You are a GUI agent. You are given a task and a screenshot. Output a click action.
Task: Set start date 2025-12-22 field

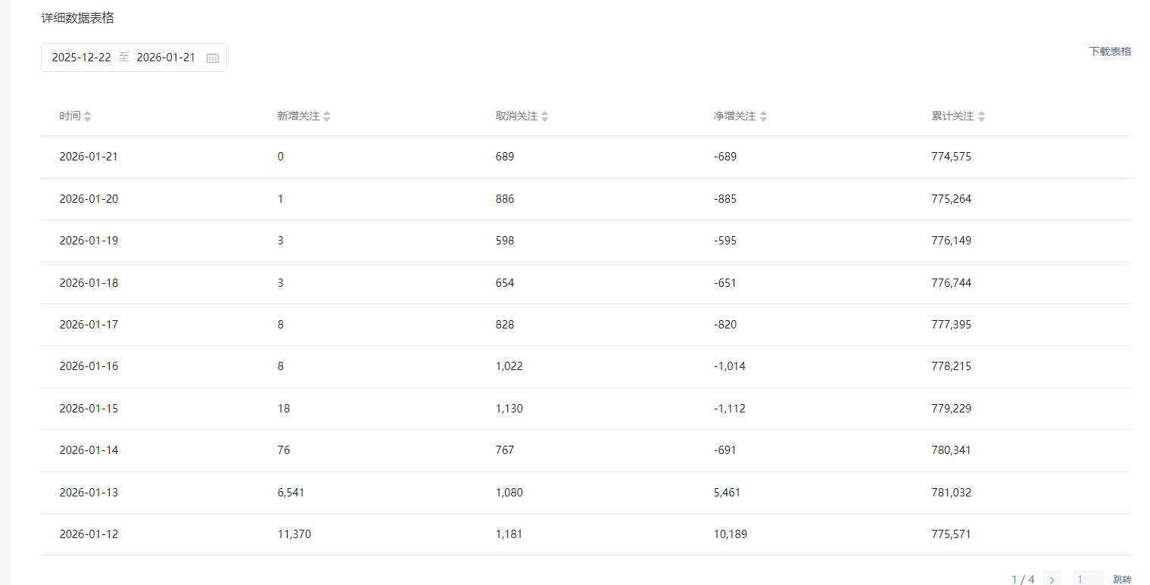click(82, 58)
